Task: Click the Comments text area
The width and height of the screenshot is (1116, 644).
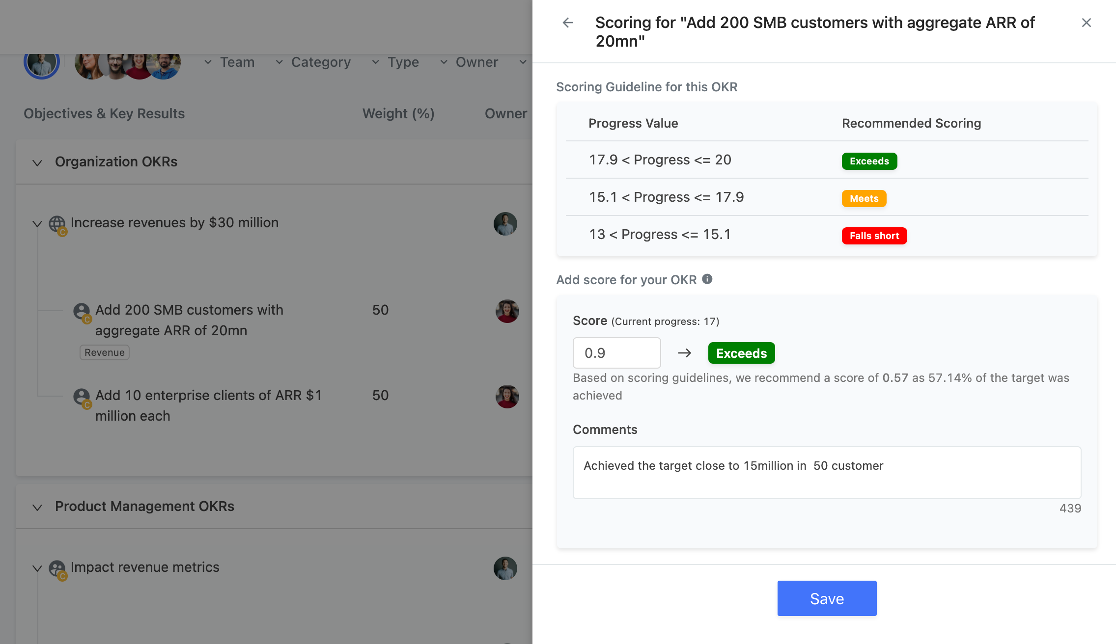Action: coord(827,473)
